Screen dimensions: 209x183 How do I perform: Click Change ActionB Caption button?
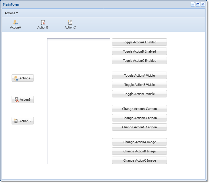pos(139,118)
